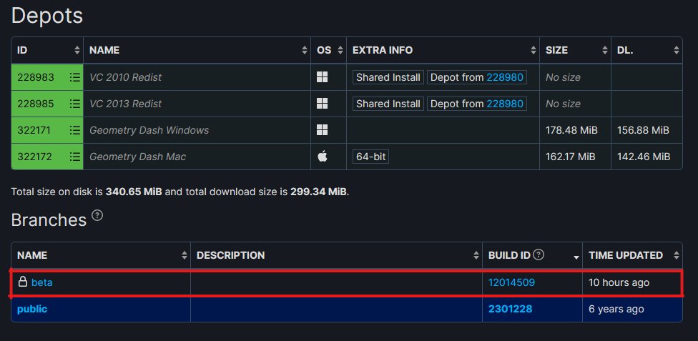The height and width of the screenshot is (341, 698).
Task: Open file list icon for depot 322172
Action: click(75, 157)
